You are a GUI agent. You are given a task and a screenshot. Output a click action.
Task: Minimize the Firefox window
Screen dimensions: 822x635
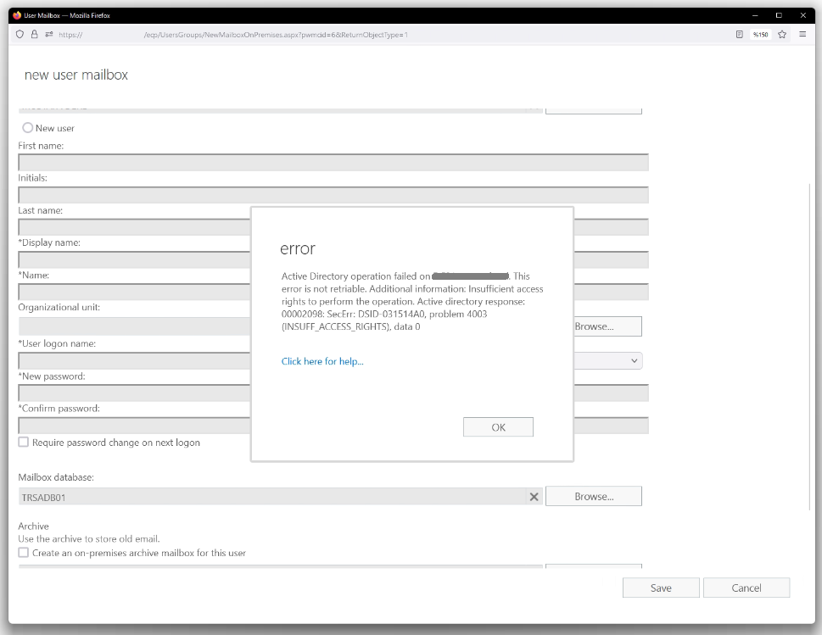coord(755,15)
